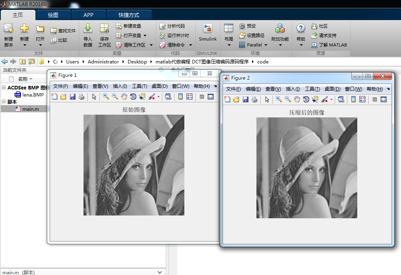Open 插入(I) menu in Figure 2
The width and height of the screenshot is (401, 275).
[293, 89]
